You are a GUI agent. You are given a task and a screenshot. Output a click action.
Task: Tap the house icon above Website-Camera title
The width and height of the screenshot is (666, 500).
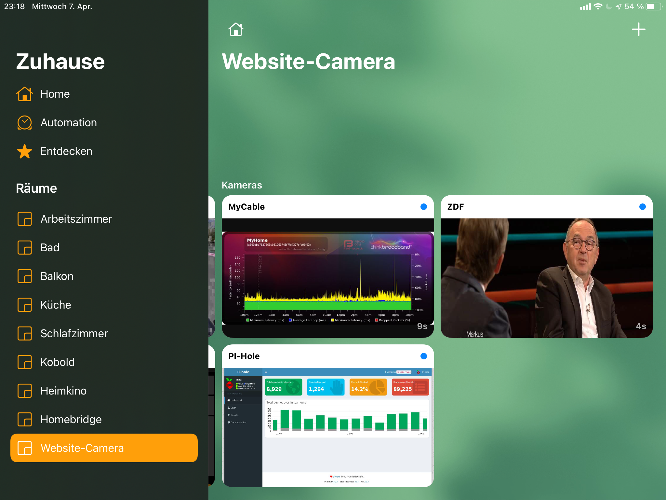pyautogui.click(x=236, y=30)
